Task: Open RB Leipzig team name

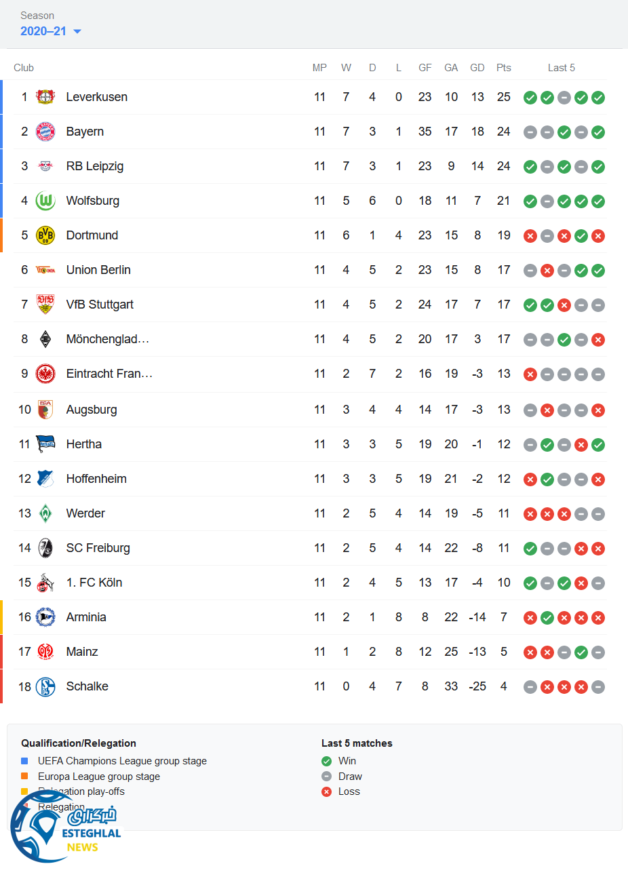Action: tap(95, 166)
